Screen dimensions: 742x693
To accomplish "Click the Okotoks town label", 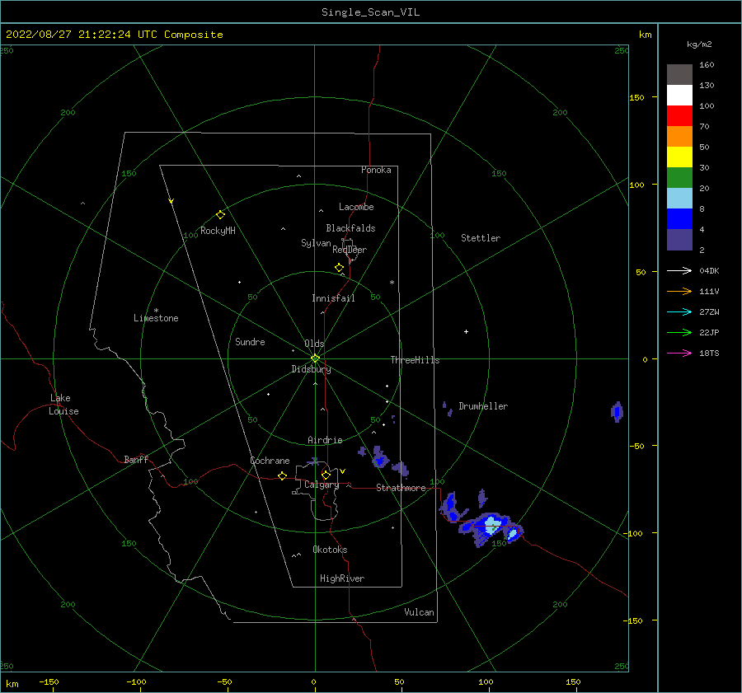I will (x=330, y=550).
